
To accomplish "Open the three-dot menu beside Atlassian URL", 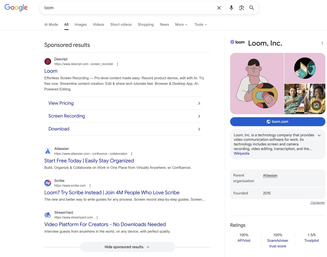I will point(132,154).
